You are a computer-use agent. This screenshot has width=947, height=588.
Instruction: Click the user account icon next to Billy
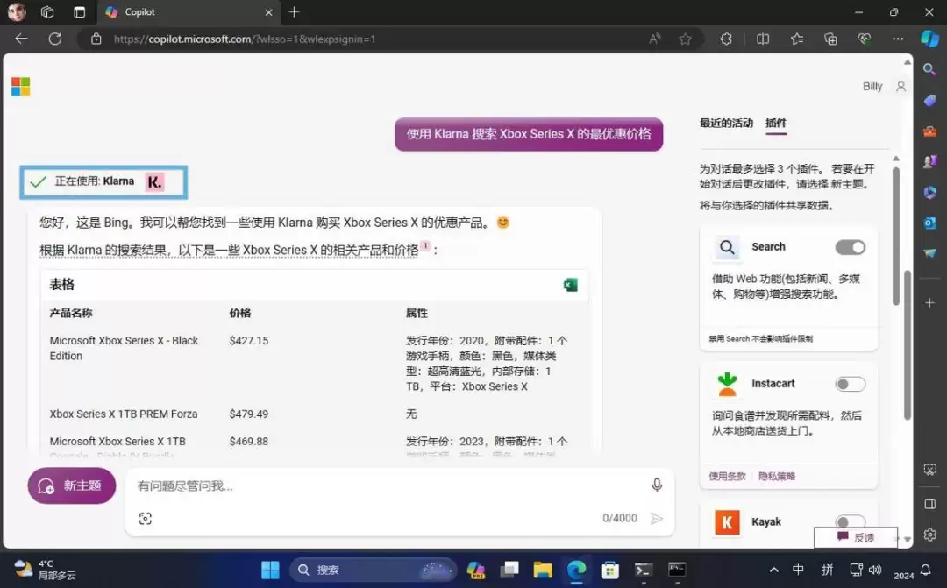point(901,87)
